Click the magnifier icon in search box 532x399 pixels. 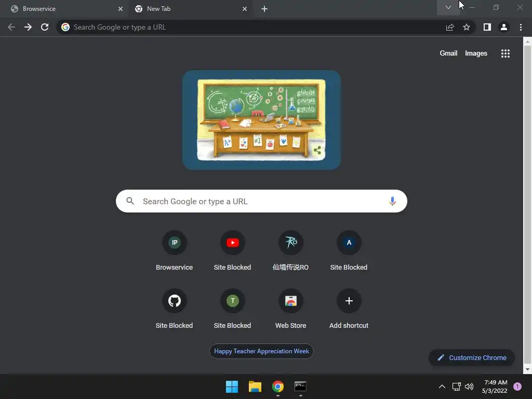(x=130, y=201)
